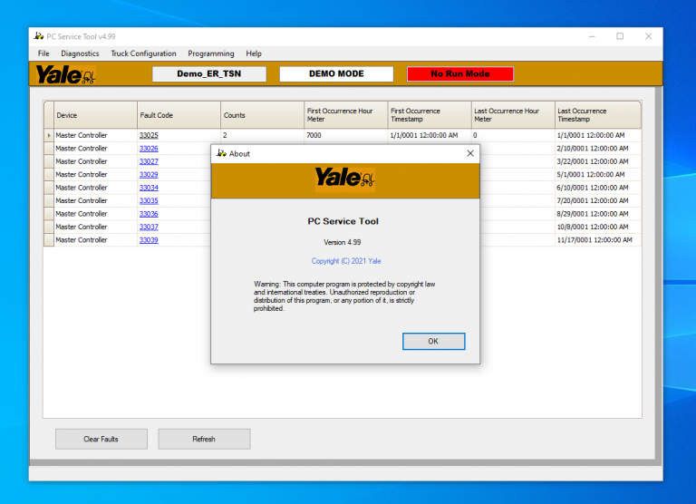Screen dimensions: 696x504
Task: Open fault code 33027 link
Action: tap(149, 161)
